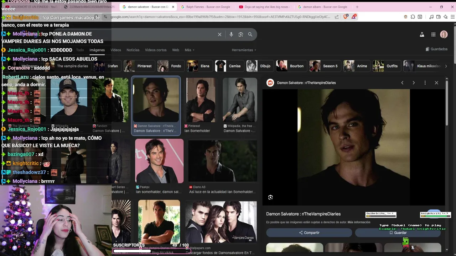Open the browser extensions puzzle icon
Screen dimensions: 456x256
click(x=413, y=17)
